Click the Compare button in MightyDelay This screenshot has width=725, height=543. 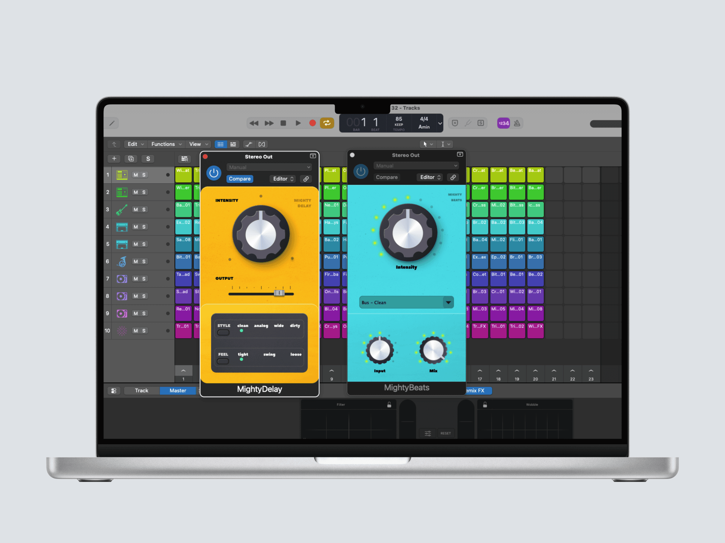click(x=240, y=179)
